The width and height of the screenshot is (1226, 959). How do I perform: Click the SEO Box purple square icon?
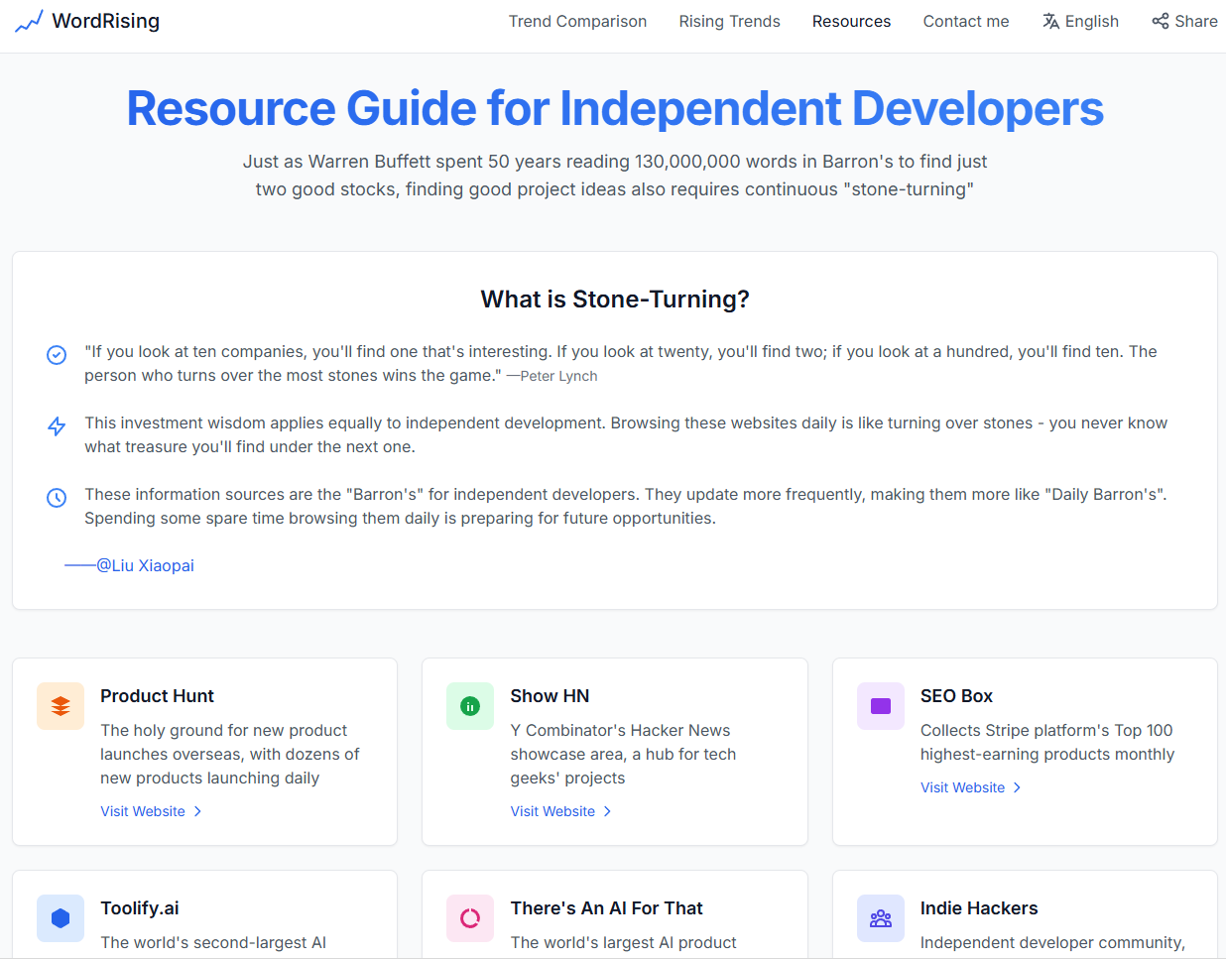click(x=881, y=706)
